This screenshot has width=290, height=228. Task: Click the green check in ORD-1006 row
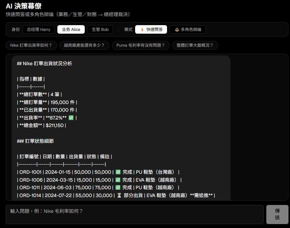pyautogui.click(x=118, y=180)
